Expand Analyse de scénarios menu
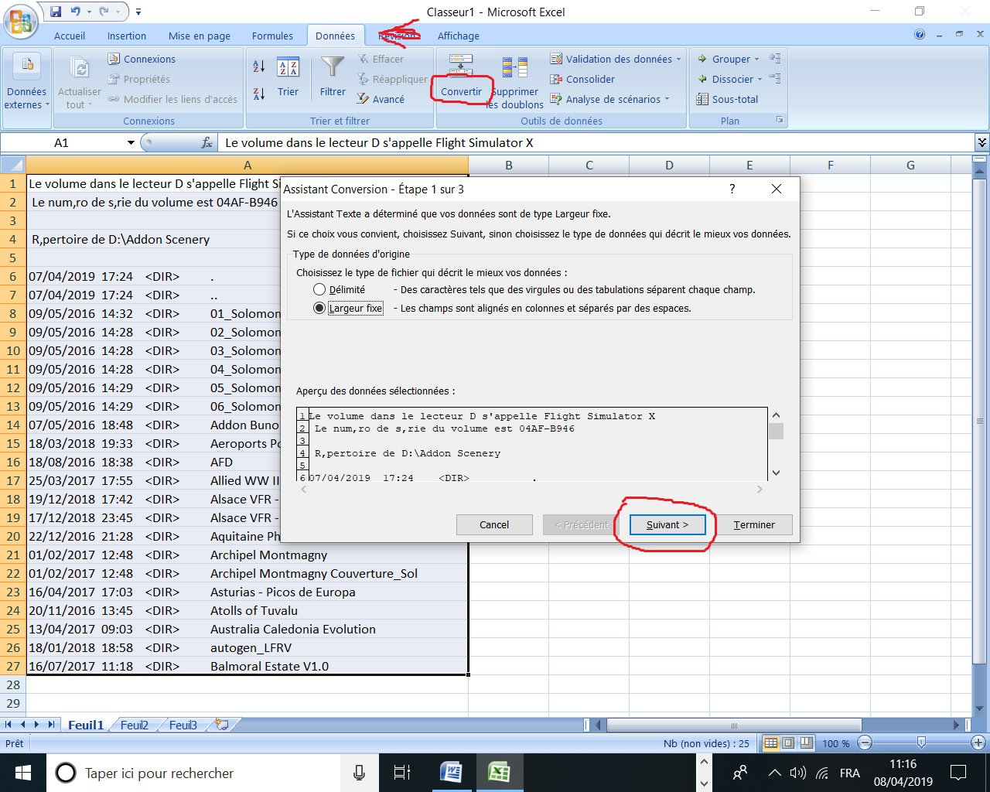990x792 pixels. click(x=666, y=99)
